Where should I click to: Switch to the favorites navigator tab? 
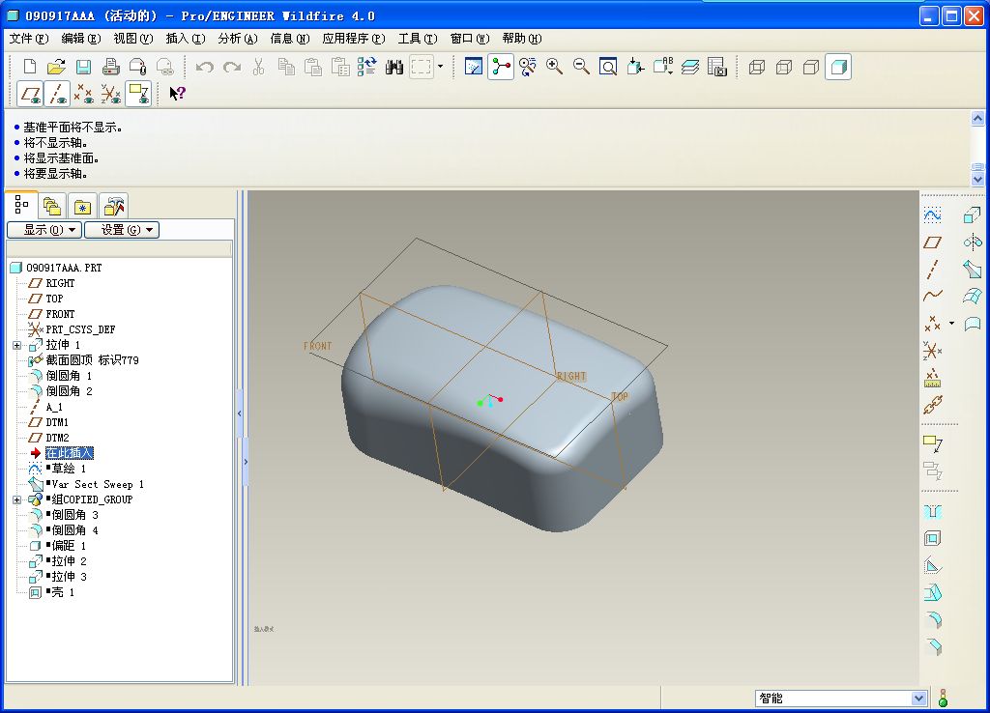point(82,206)
